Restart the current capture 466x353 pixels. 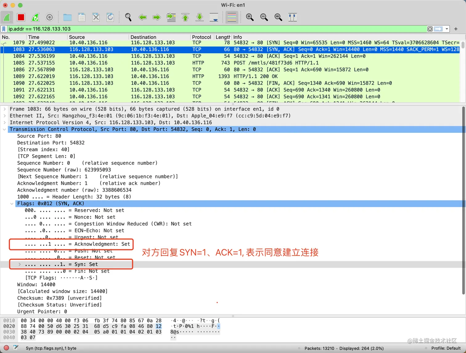35,17
